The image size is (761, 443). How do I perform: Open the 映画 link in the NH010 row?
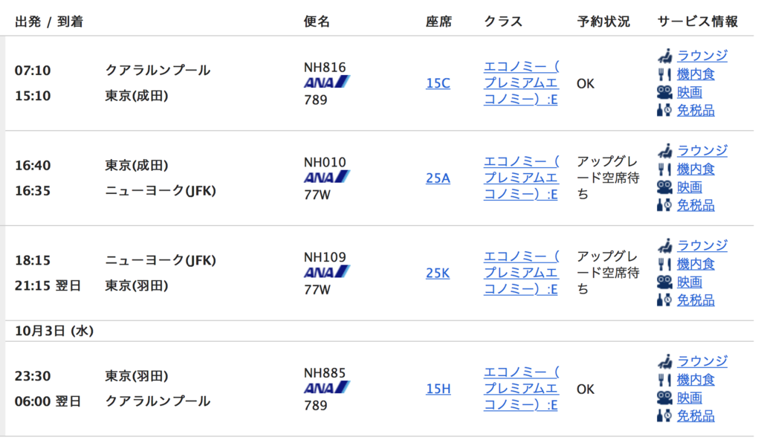[690, 187]
